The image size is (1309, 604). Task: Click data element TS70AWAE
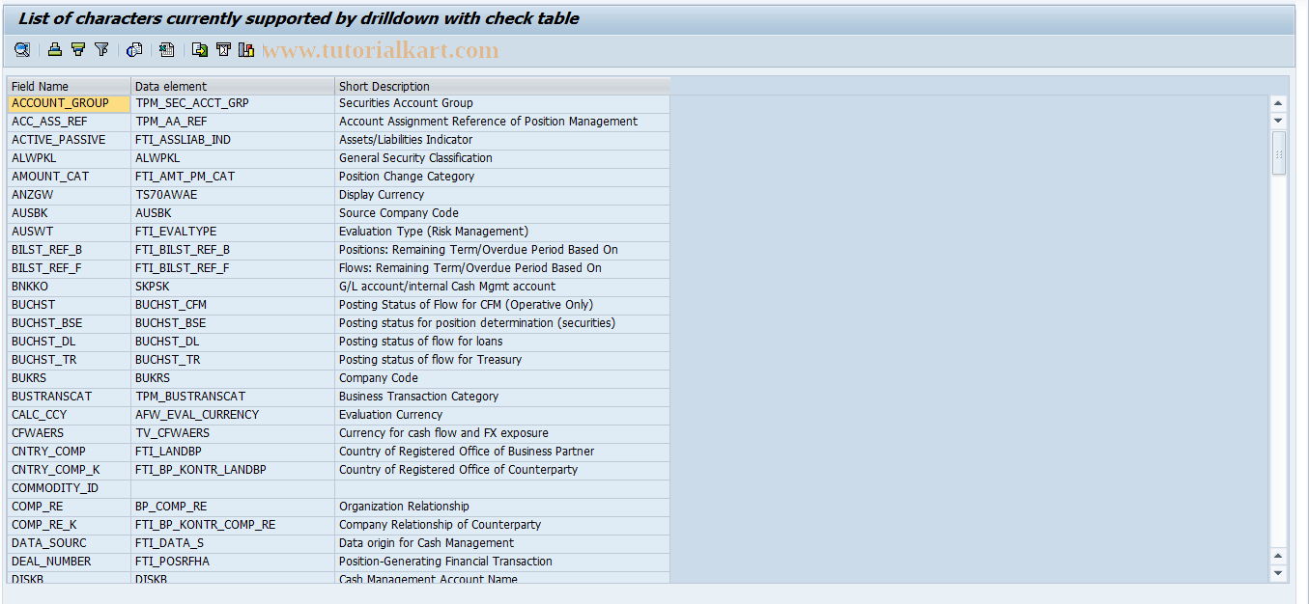point(166,195)
